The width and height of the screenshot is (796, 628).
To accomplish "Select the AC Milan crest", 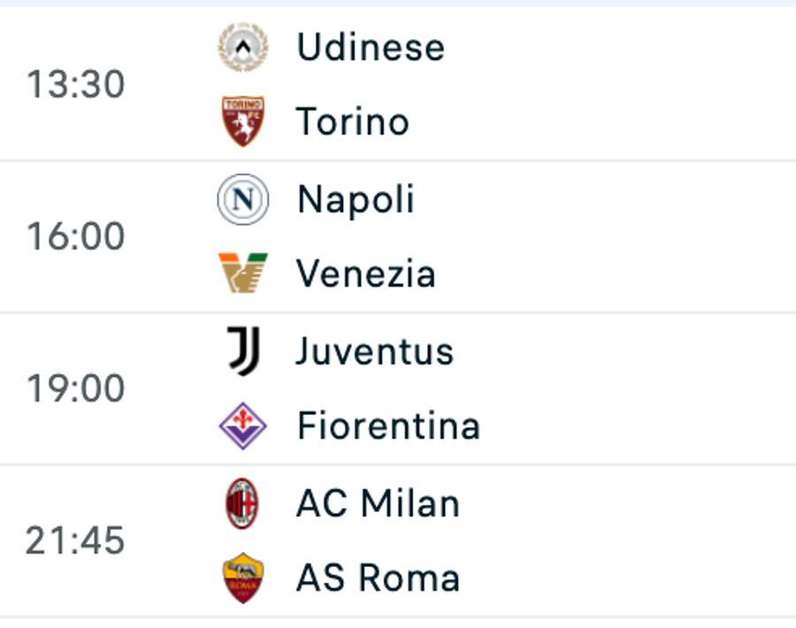I will [242, 503].
